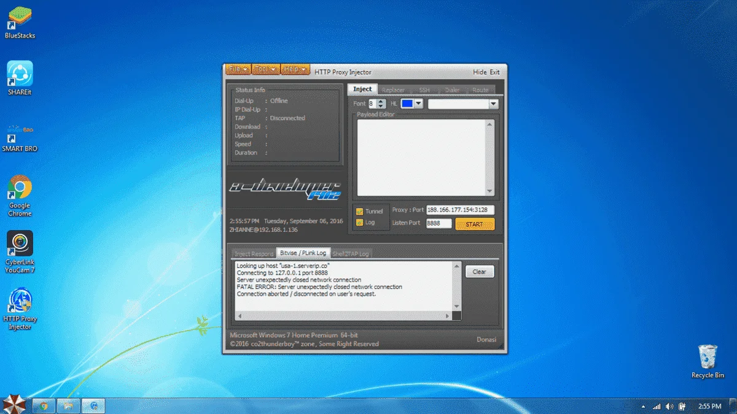Click the Show Desktop strip at taskbar end

coord(732,406)
